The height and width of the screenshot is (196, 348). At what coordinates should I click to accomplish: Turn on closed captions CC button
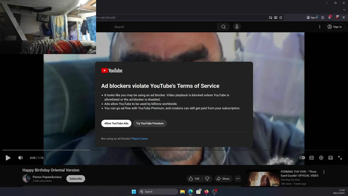(312, 158)
